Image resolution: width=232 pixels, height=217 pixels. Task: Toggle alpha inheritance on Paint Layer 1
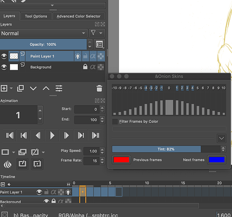(x=93, y=56)
